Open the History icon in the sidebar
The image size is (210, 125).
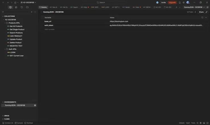22,7
